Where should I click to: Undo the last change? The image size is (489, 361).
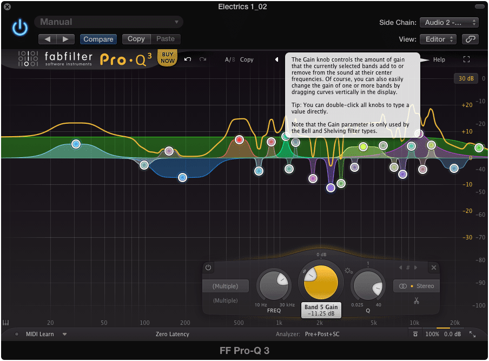tap(187, 59)
